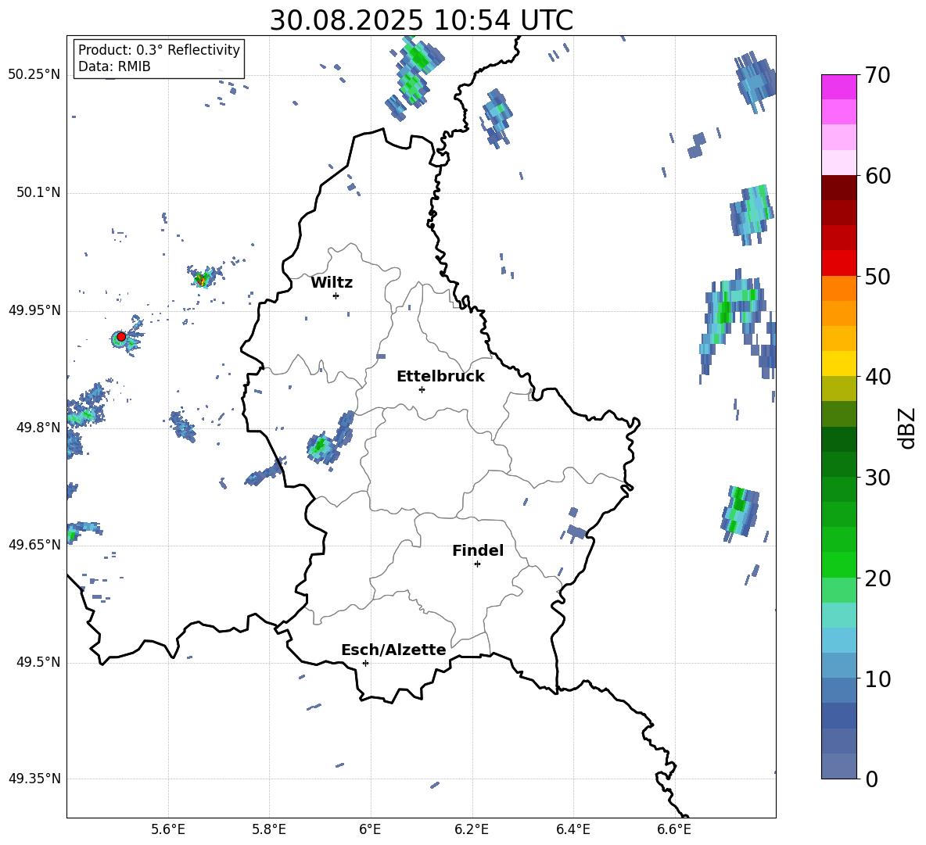Click the Ettelbruck station cross marker
The height and width of the screenshot is (845, 926).
422,389
